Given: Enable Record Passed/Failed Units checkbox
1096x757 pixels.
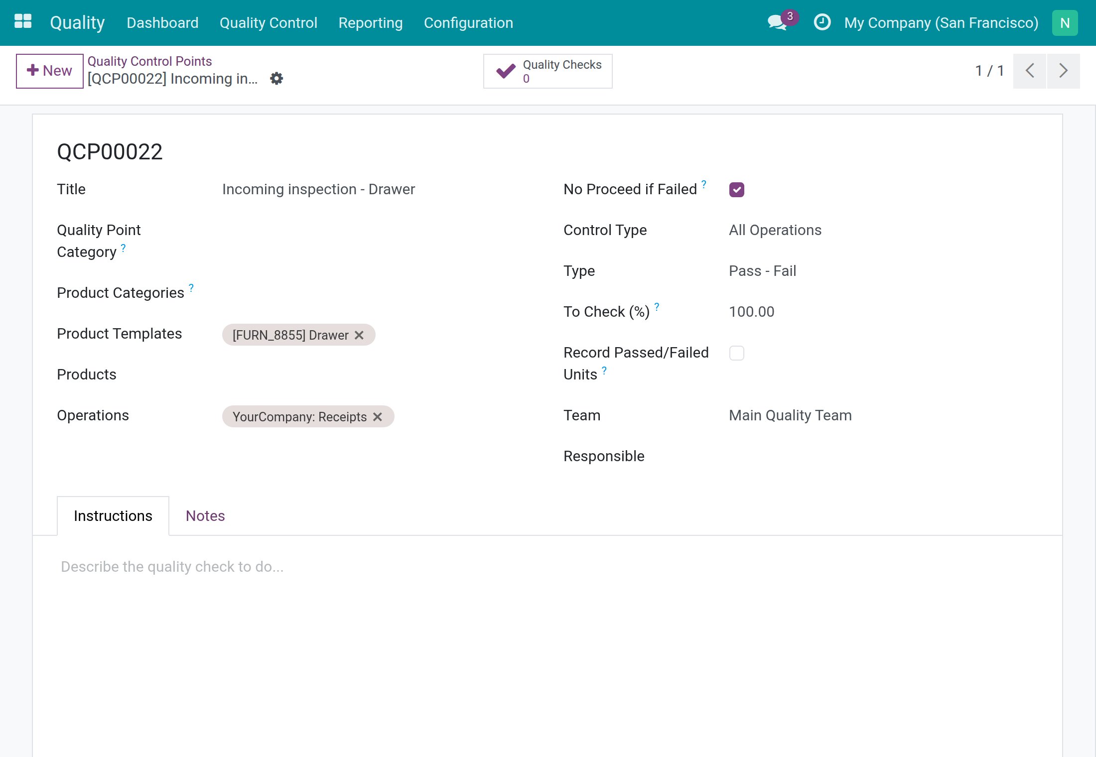Looking at the screenshot, I should tap(737, 353).
